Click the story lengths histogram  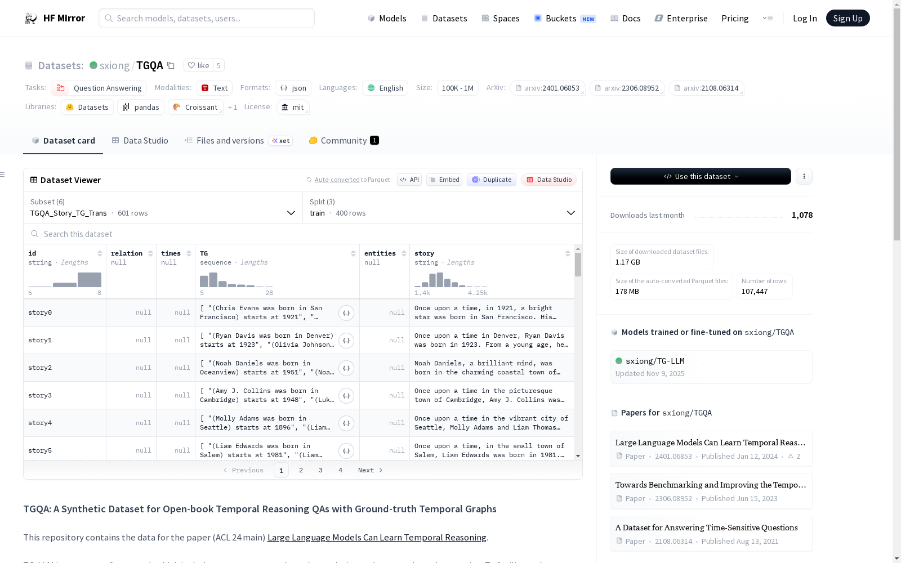tap(451, 280)
